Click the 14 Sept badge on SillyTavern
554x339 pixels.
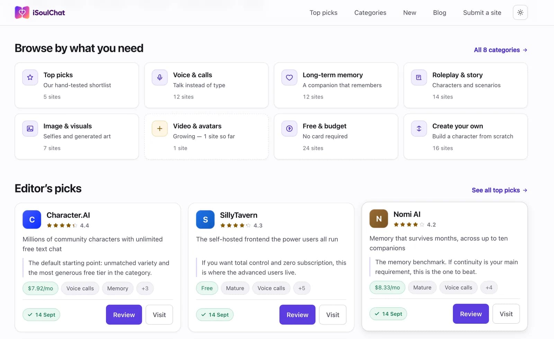[215, 315]
